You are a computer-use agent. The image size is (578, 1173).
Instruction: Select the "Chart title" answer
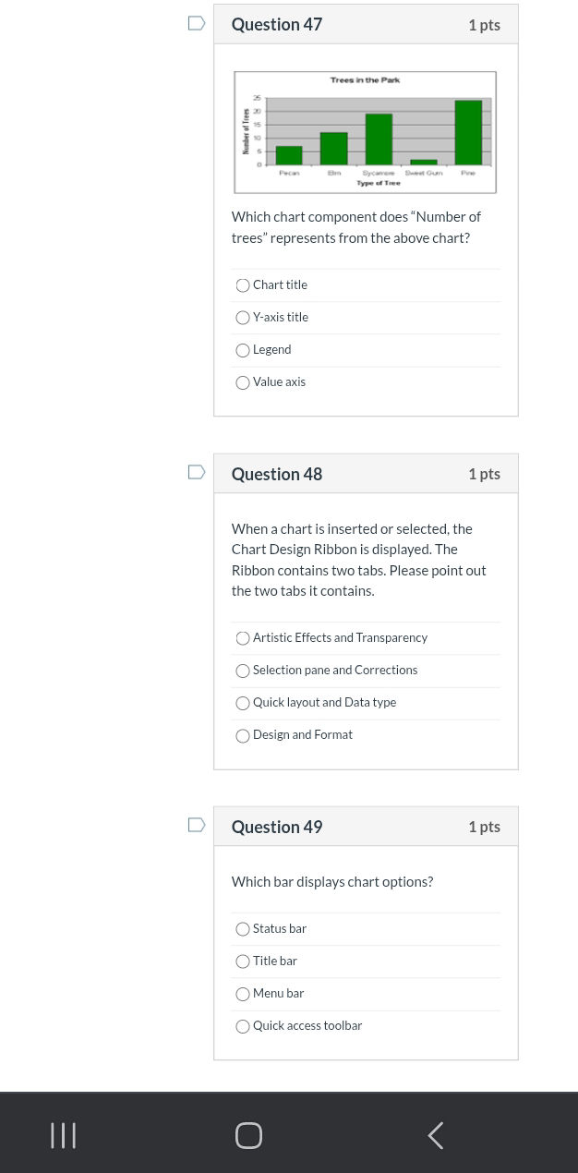243,285
